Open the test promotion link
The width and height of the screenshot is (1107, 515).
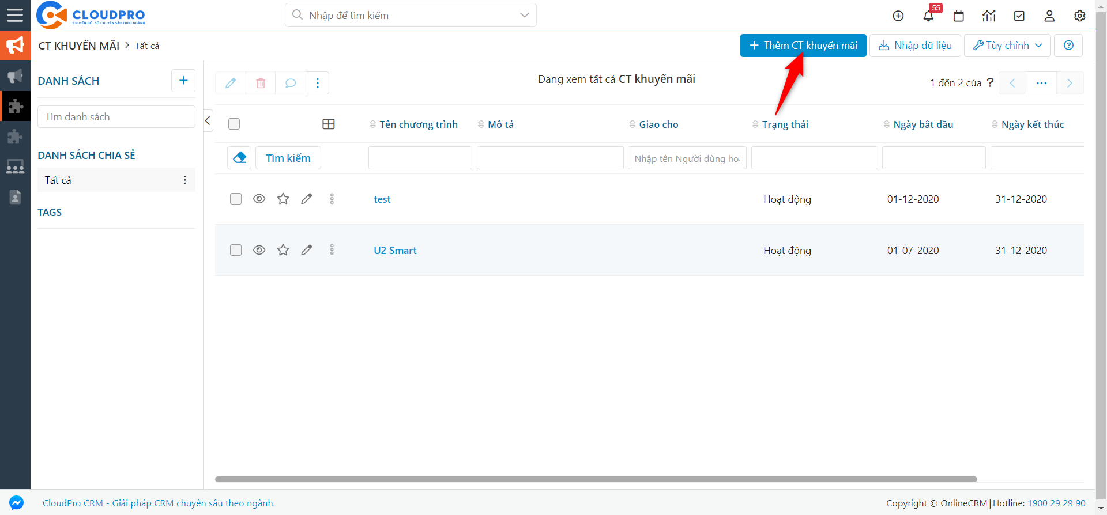pyautogui.click(x=382, y=199)
